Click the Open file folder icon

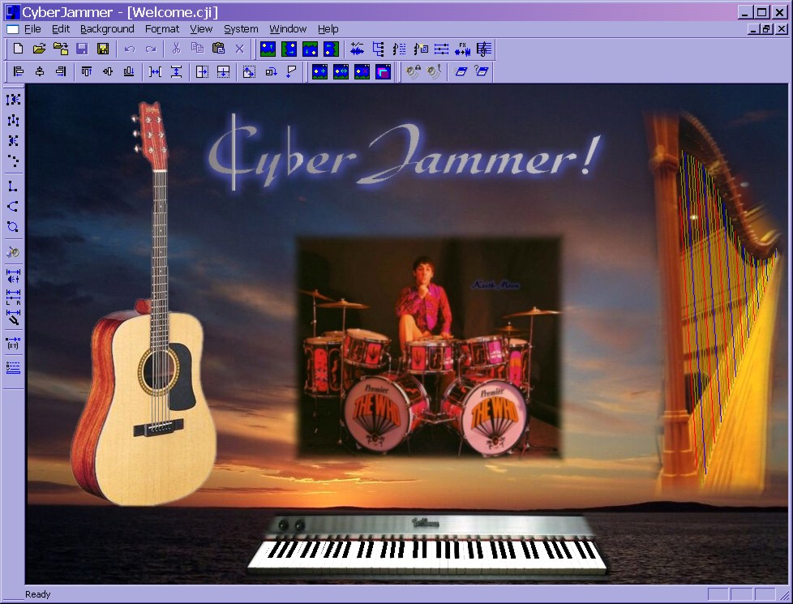(x=40, y=49)
